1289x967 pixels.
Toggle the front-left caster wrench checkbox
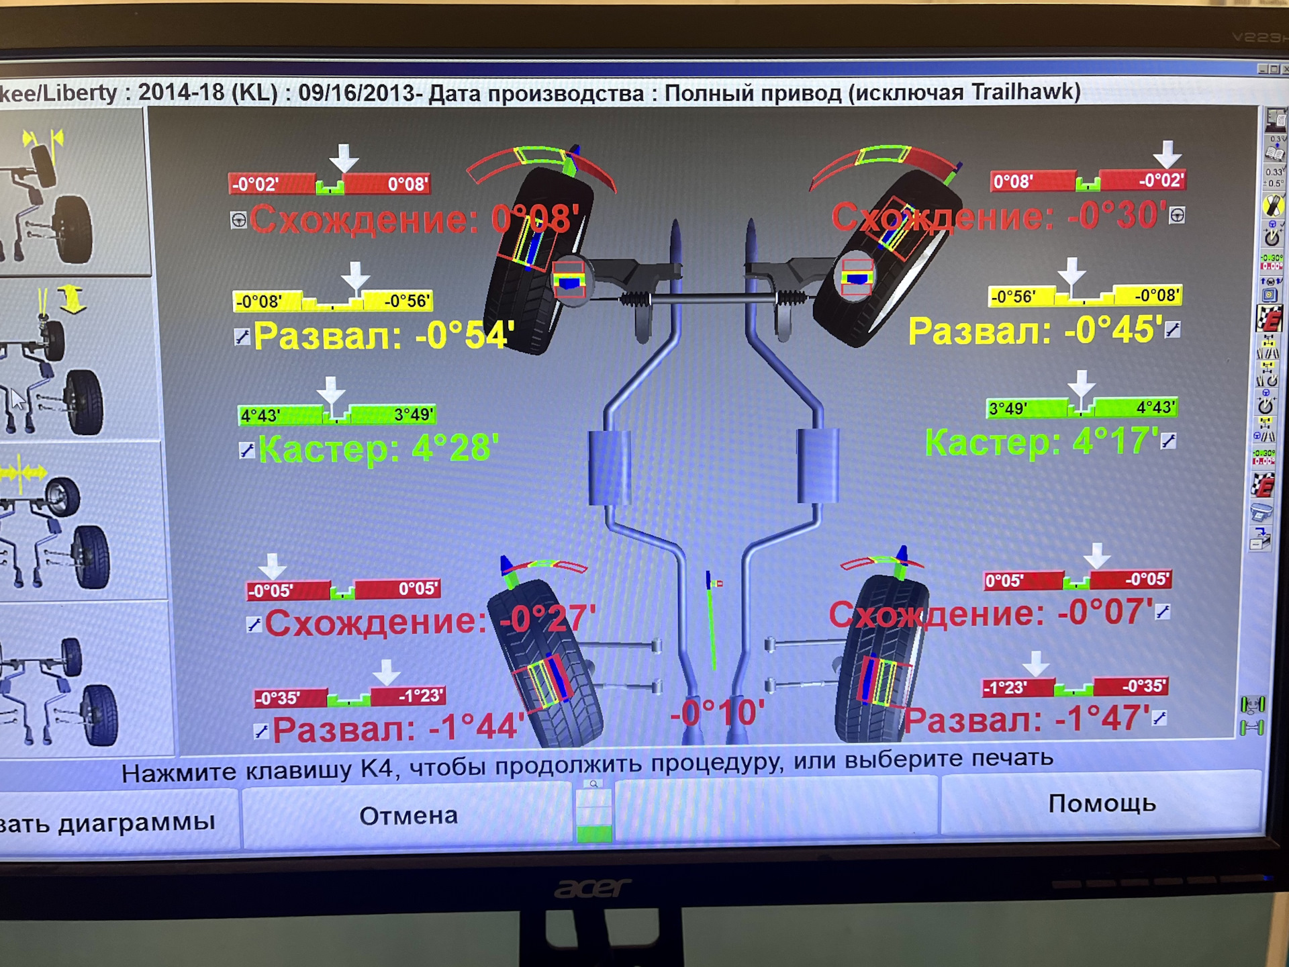click(x=247, y=451)
